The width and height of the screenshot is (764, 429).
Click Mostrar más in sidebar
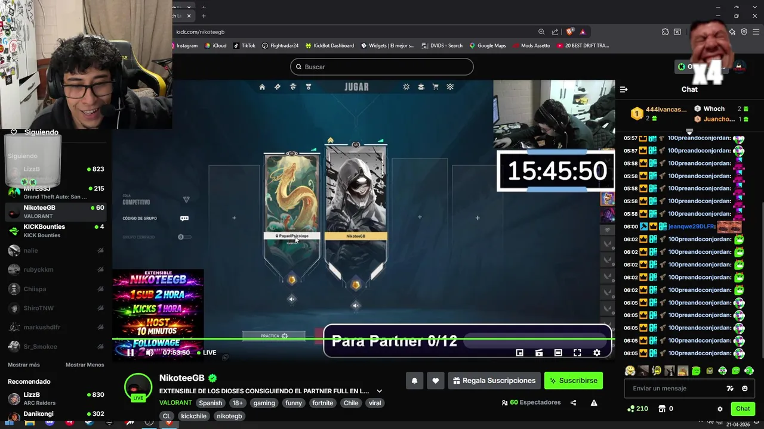point(24,365)
